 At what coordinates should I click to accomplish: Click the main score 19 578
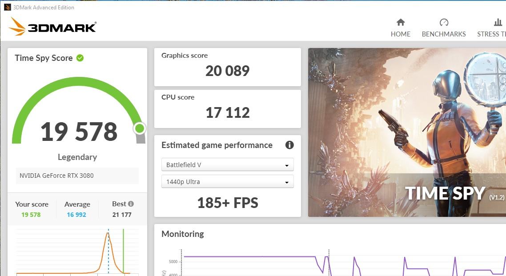point(79,132)
